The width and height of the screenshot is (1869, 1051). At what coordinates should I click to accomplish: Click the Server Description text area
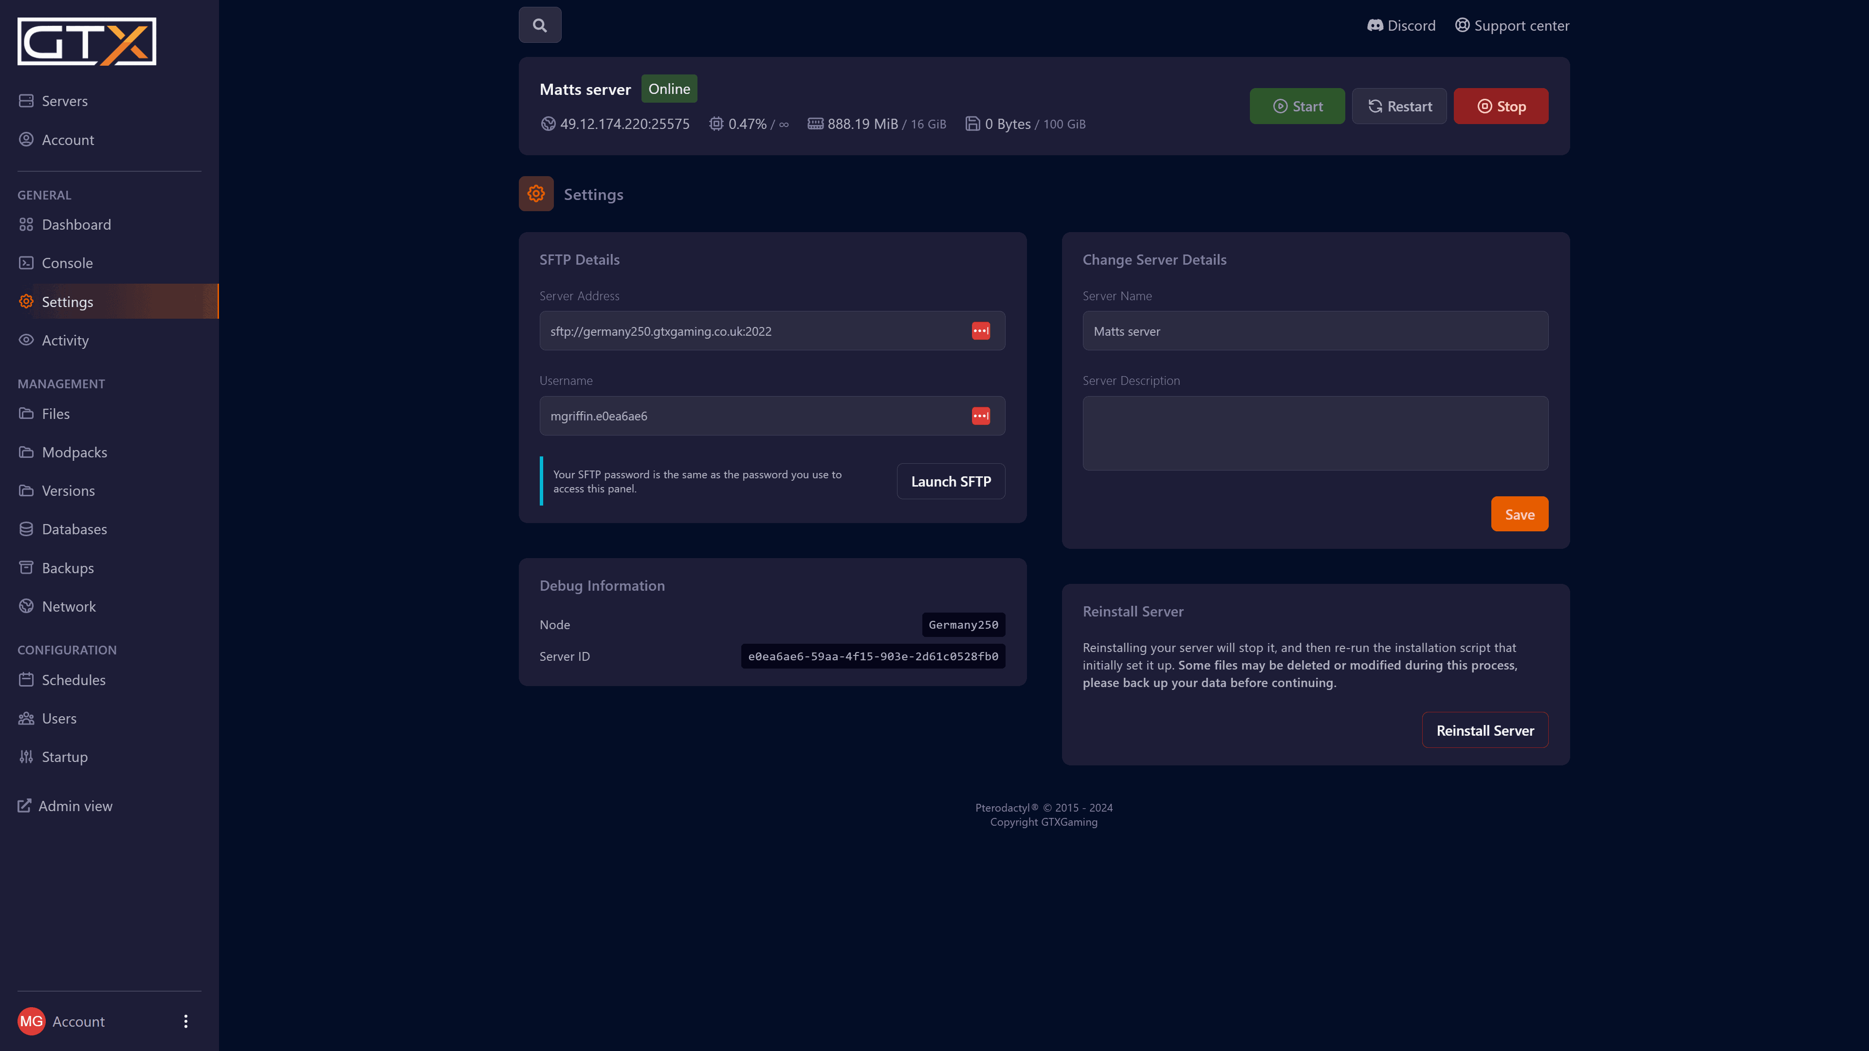[x=1315, y=433]
